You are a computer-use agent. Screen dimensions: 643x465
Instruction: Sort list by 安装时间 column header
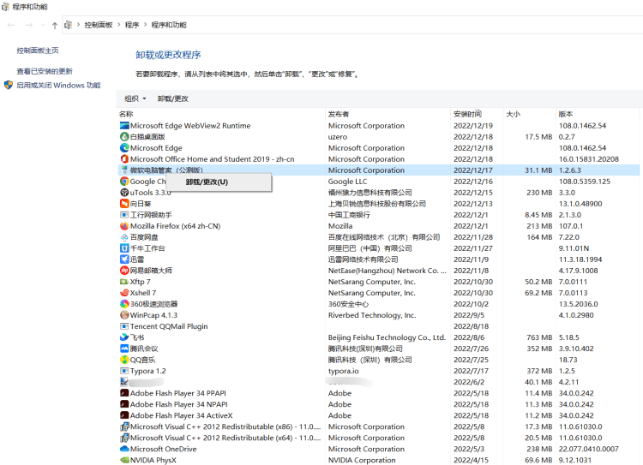coord(478,114)
